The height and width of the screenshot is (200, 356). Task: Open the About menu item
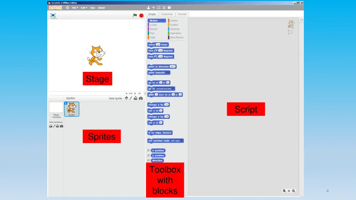(x=102, y=8)
